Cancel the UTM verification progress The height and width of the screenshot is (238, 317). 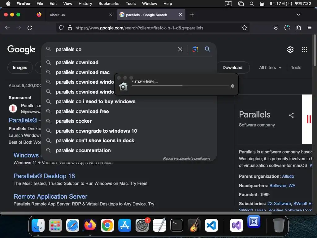point(232,86)
